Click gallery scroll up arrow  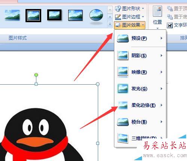point(110,10)
